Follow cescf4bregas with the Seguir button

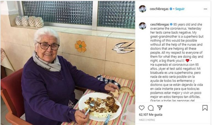coord(180,9)
